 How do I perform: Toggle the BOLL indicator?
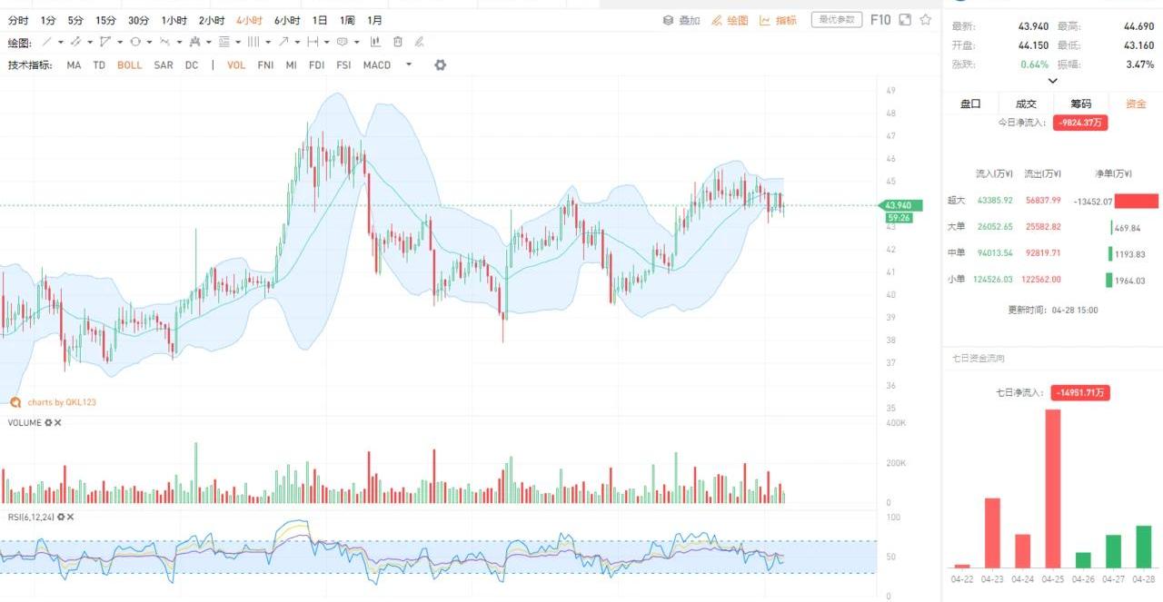point(129,65)
